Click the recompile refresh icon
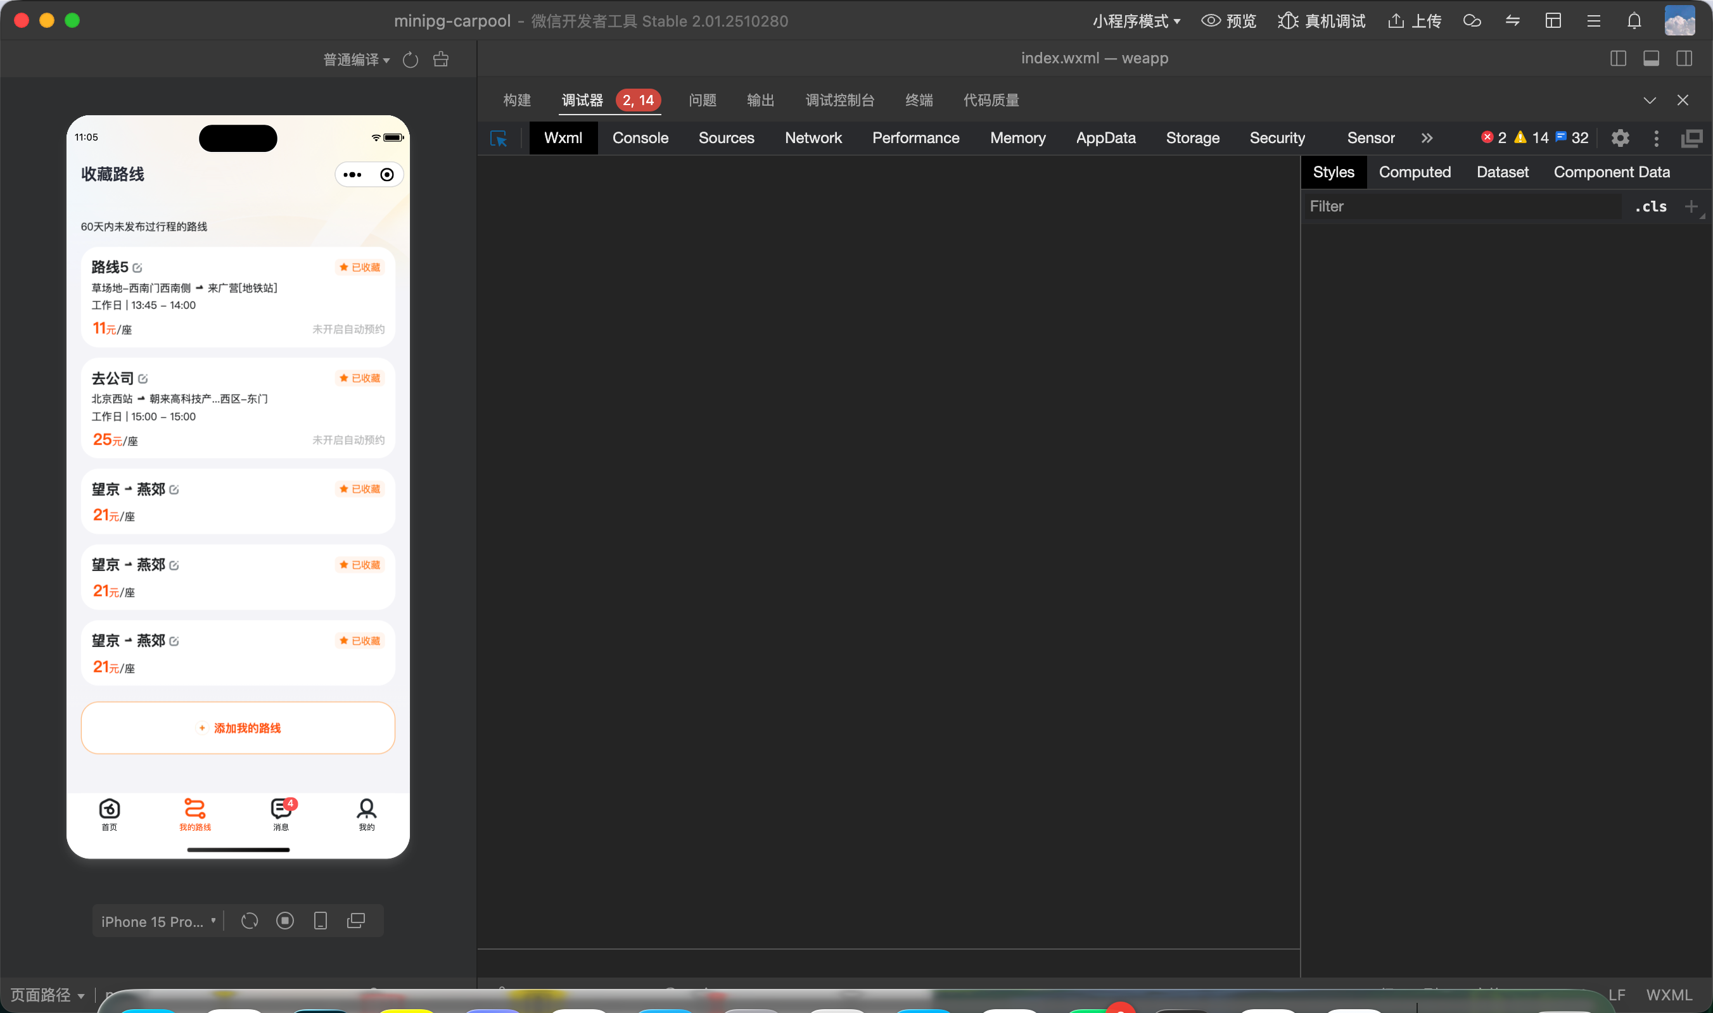The height and width of the screenshot is (1013, 1713). click(411, 60)
